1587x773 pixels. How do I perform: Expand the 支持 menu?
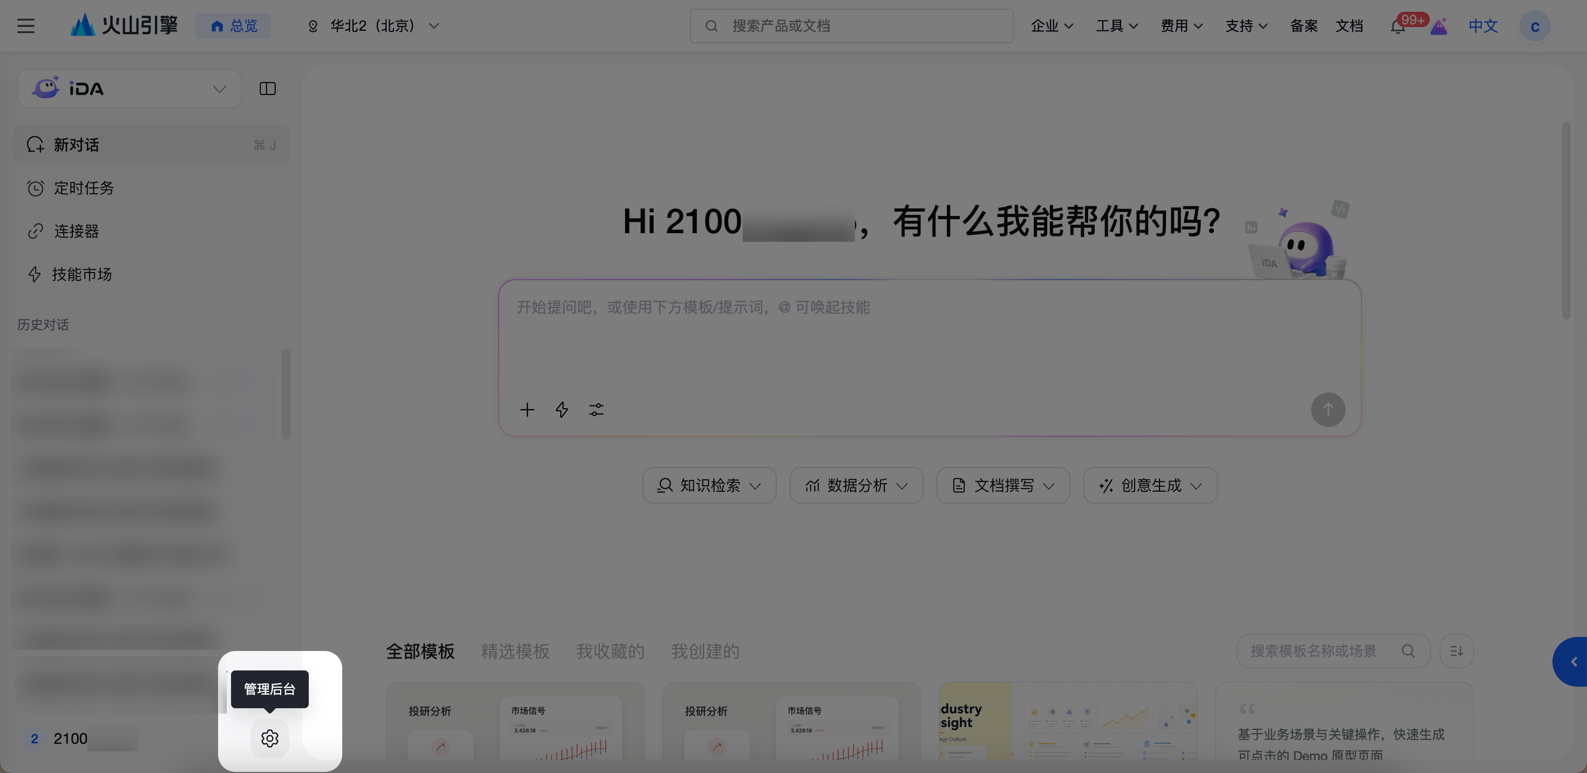tap(1246, 26)
